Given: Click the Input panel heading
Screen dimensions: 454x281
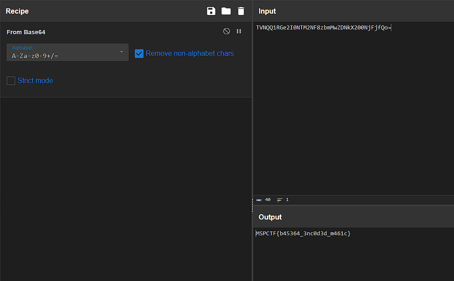Looking at the screenshot, I should 267,11.
